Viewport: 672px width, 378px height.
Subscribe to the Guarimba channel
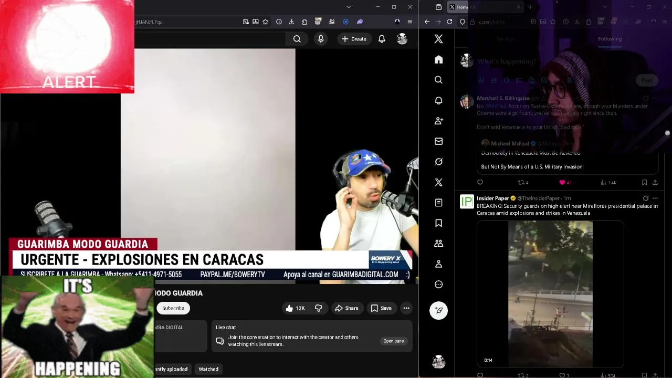click(x=173, y=308)
